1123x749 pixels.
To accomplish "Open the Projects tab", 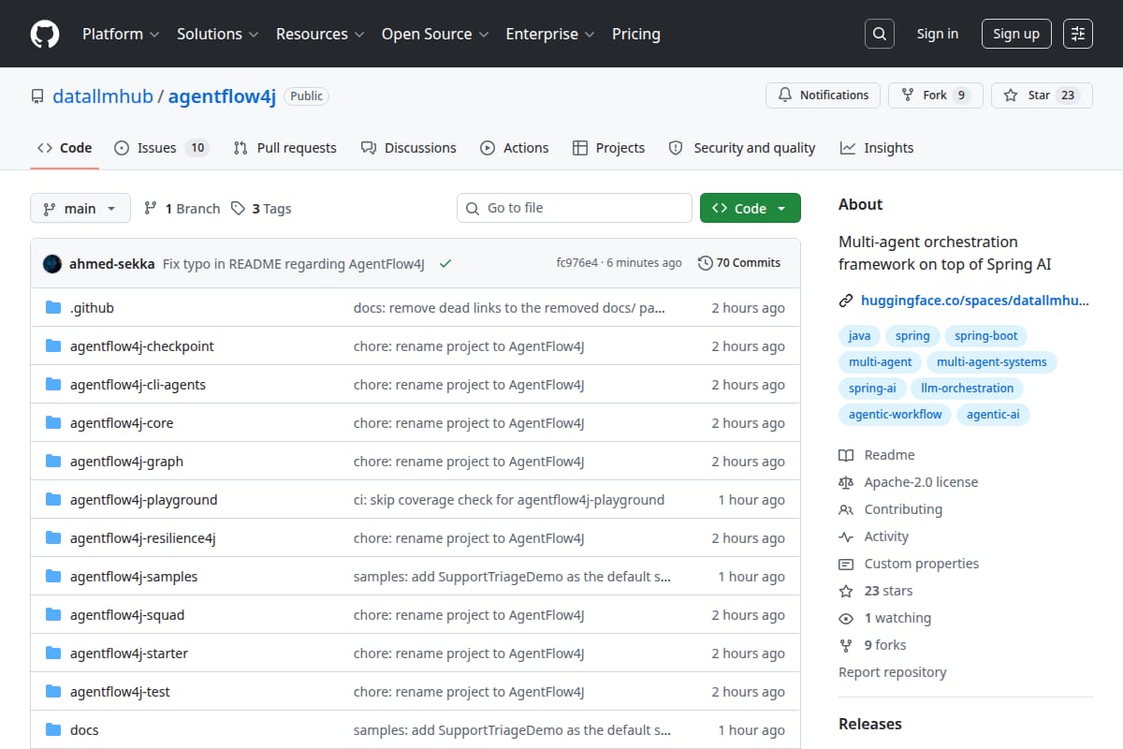I will click(x=608, y=148).
